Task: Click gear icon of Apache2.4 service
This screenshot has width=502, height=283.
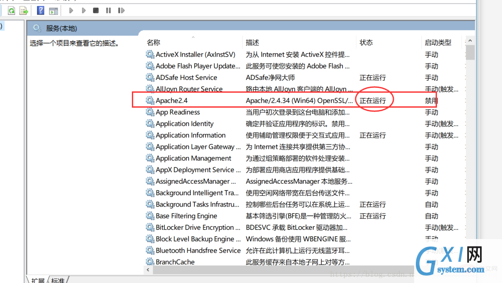Action: tap(150, 101)
